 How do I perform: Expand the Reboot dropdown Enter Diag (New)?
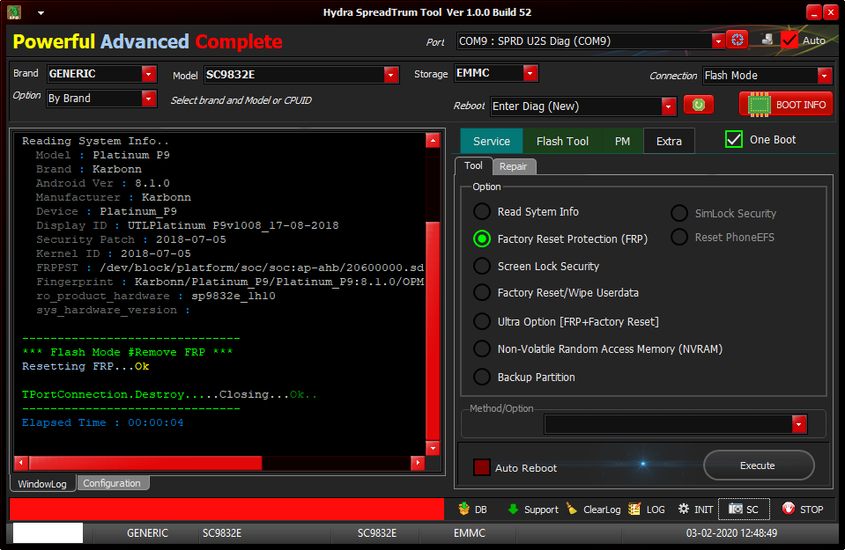668,106
